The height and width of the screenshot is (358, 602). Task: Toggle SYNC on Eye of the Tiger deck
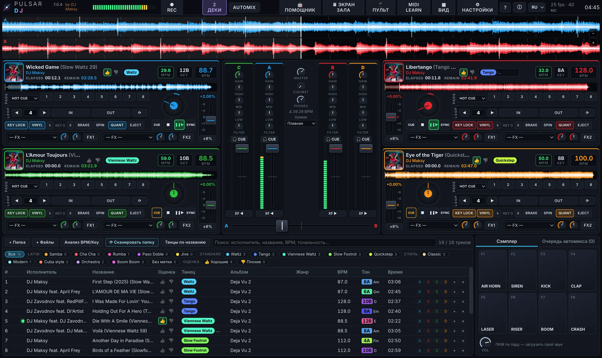[x=445, y=213]
